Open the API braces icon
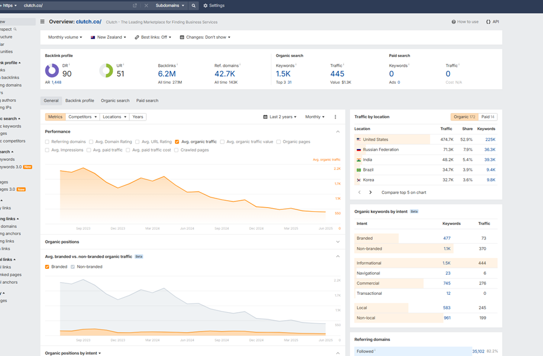543x356 pixels. click(x=488, y=22)
